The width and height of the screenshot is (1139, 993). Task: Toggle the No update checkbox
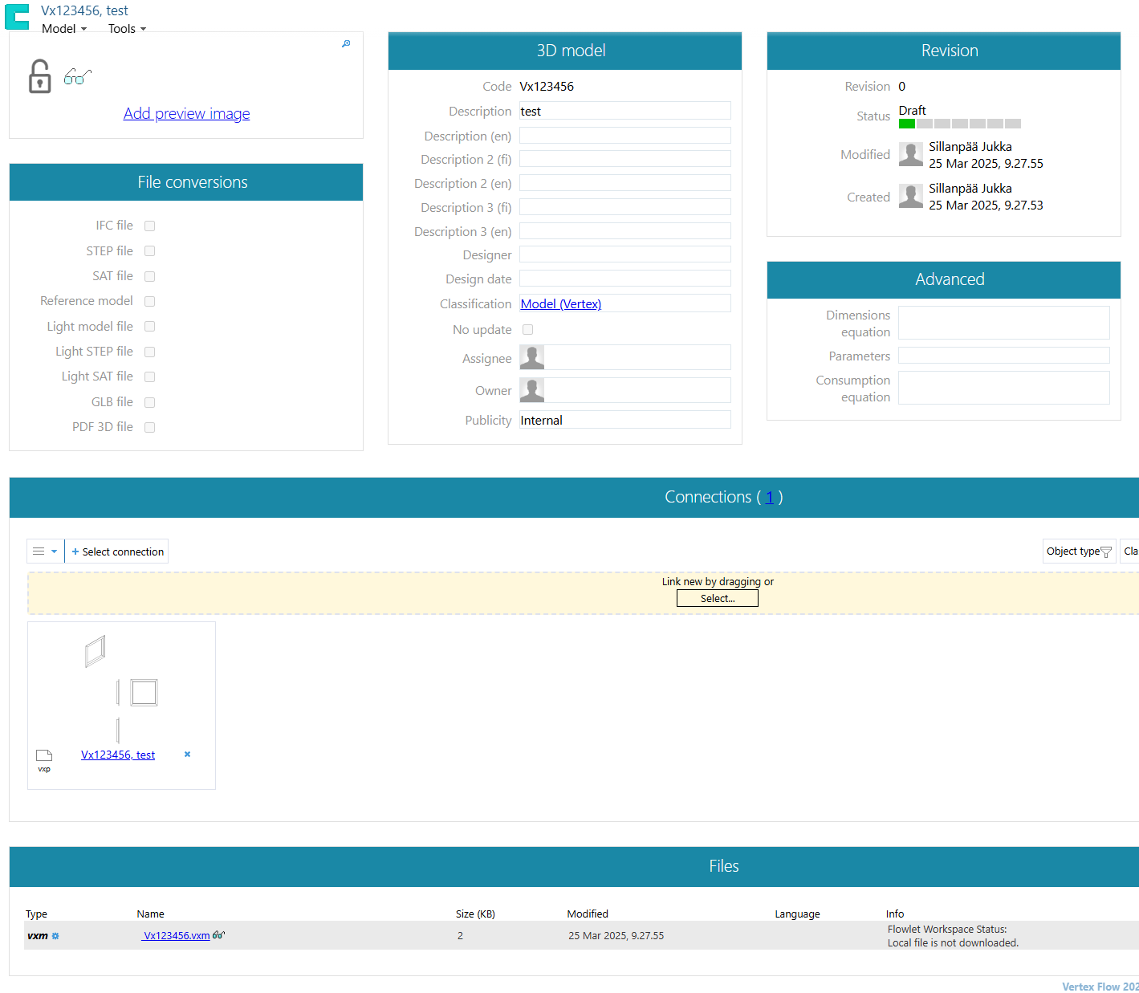tap(527, 330)
